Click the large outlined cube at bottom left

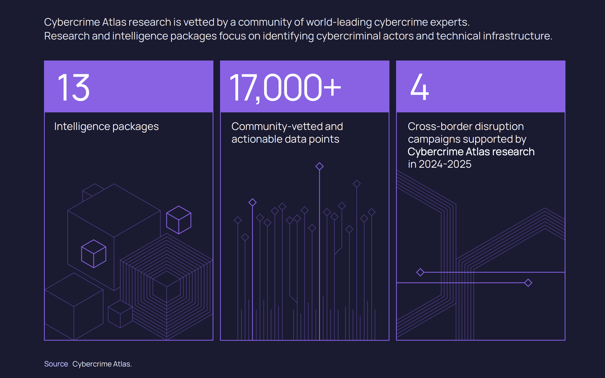pos(74,307)
